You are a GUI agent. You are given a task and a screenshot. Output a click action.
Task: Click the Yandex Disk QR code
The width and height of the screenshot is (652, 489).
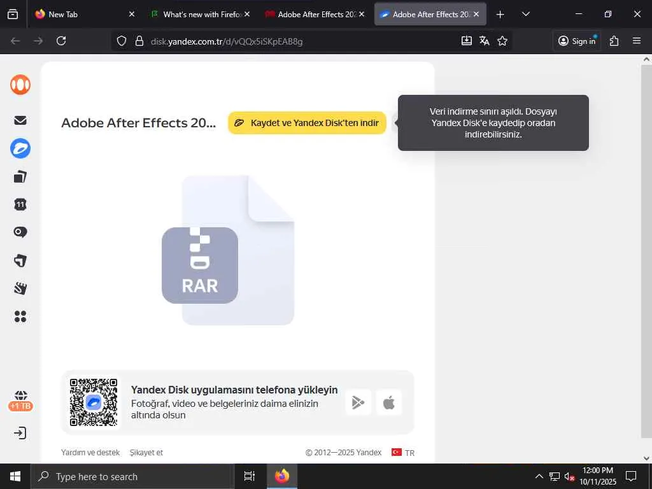tap(94, 402)
